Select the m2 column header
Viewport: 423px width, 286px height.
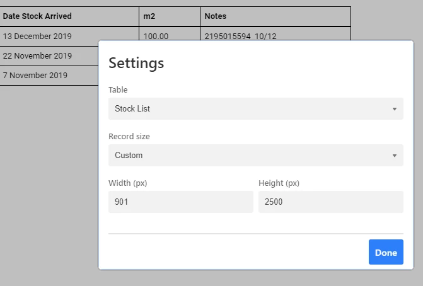[170, 16]
